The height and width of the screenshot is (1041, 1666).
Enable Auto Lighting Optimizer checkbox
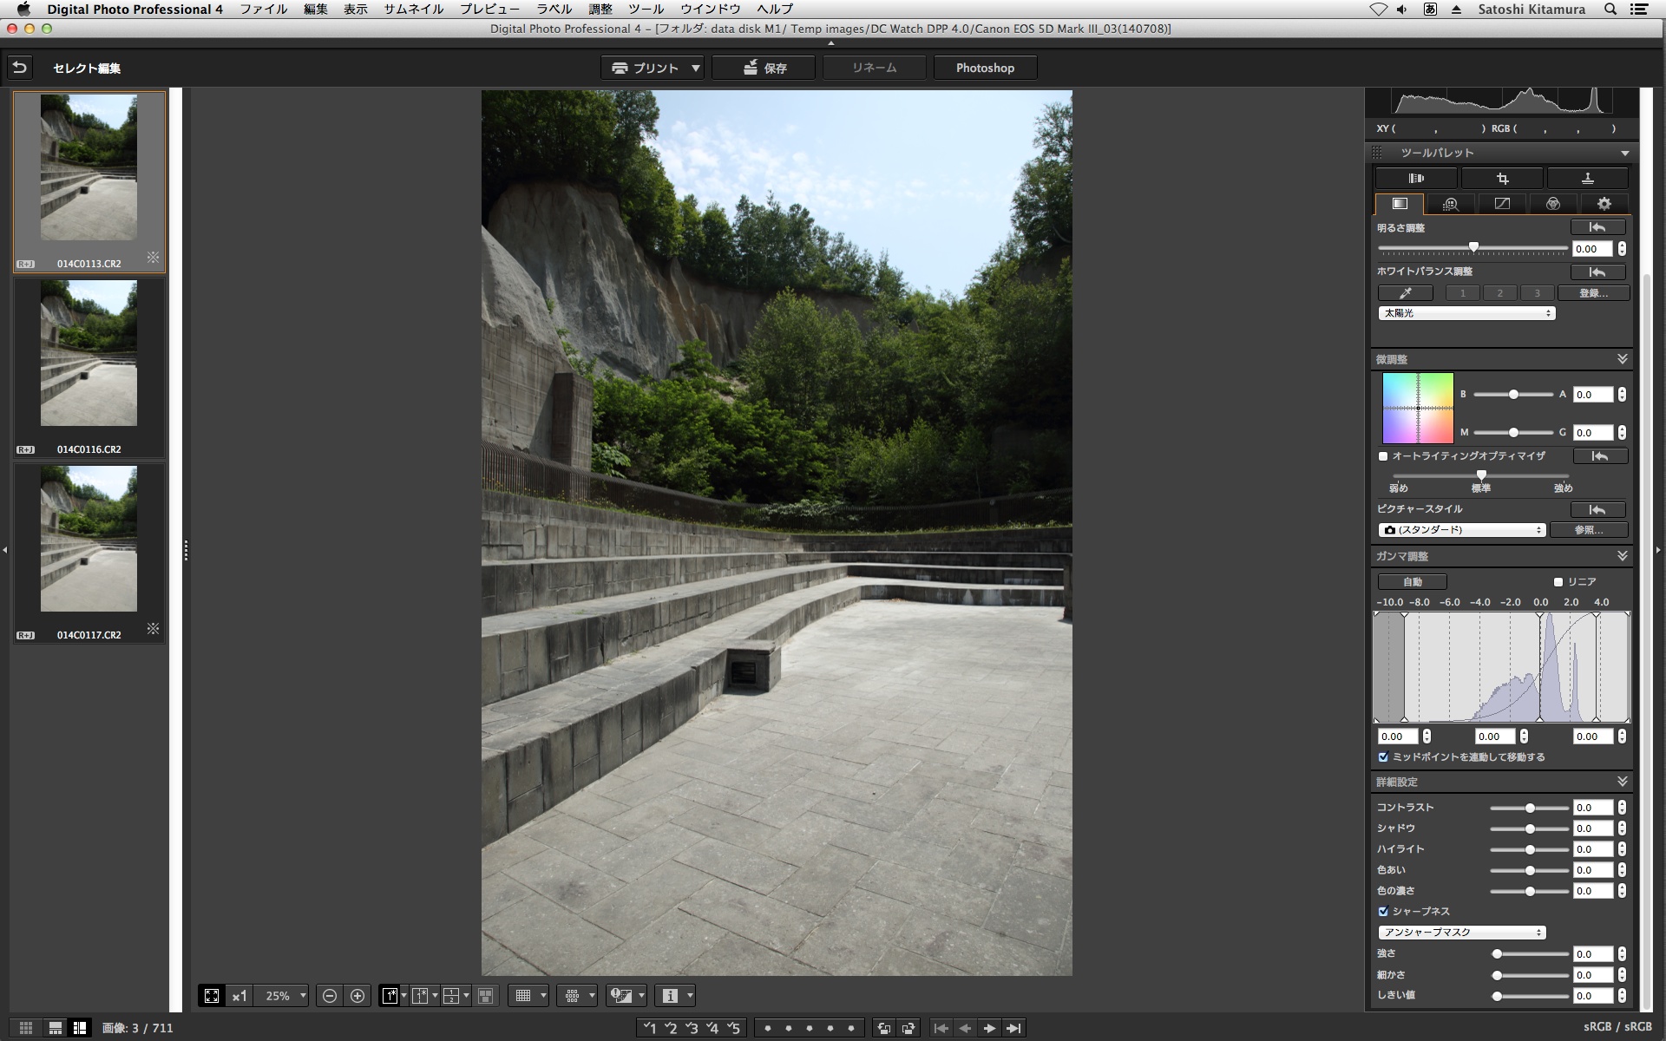point(1383,456)
